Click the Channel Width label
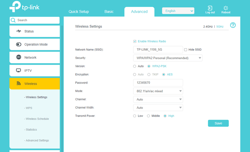The image size is (250, 152). [85, 108]
